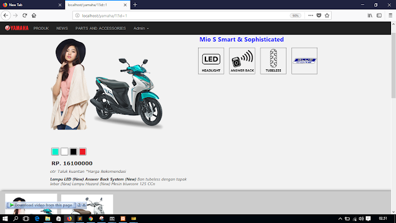This screenshot has height=223, width=396.
Task: Click the taskbar clock 02.51
Action: pyautogui.click(x=383, y=219)
